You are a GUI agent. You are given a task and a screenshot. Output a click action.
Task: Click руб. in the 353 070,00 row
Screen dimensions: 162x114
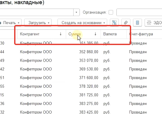pos(107,60)
